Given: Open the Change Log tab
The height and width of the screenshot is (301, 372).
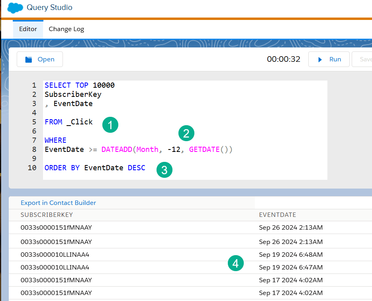Looking at the screenshot, I should click(66, 29).
